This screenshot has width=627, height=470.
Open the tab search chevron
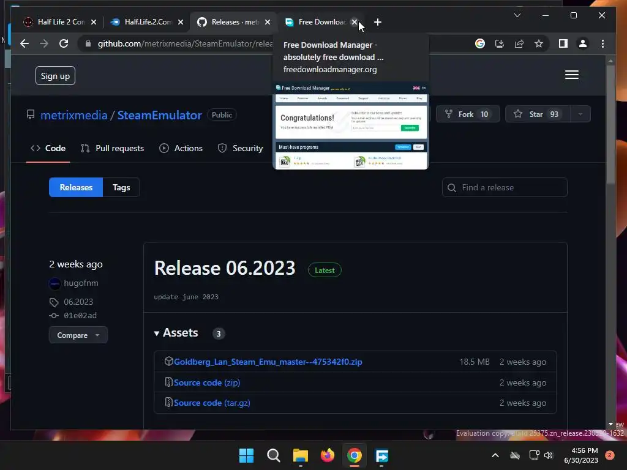coord(517,15)
